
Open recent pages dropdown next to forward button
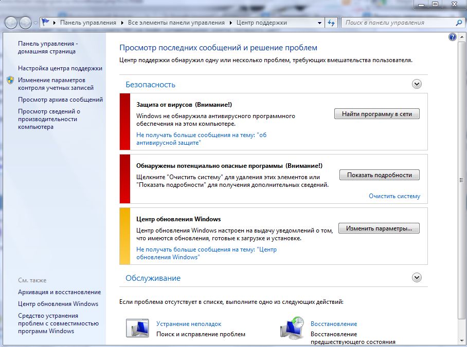pyautogui.click(x=35, y=23)
